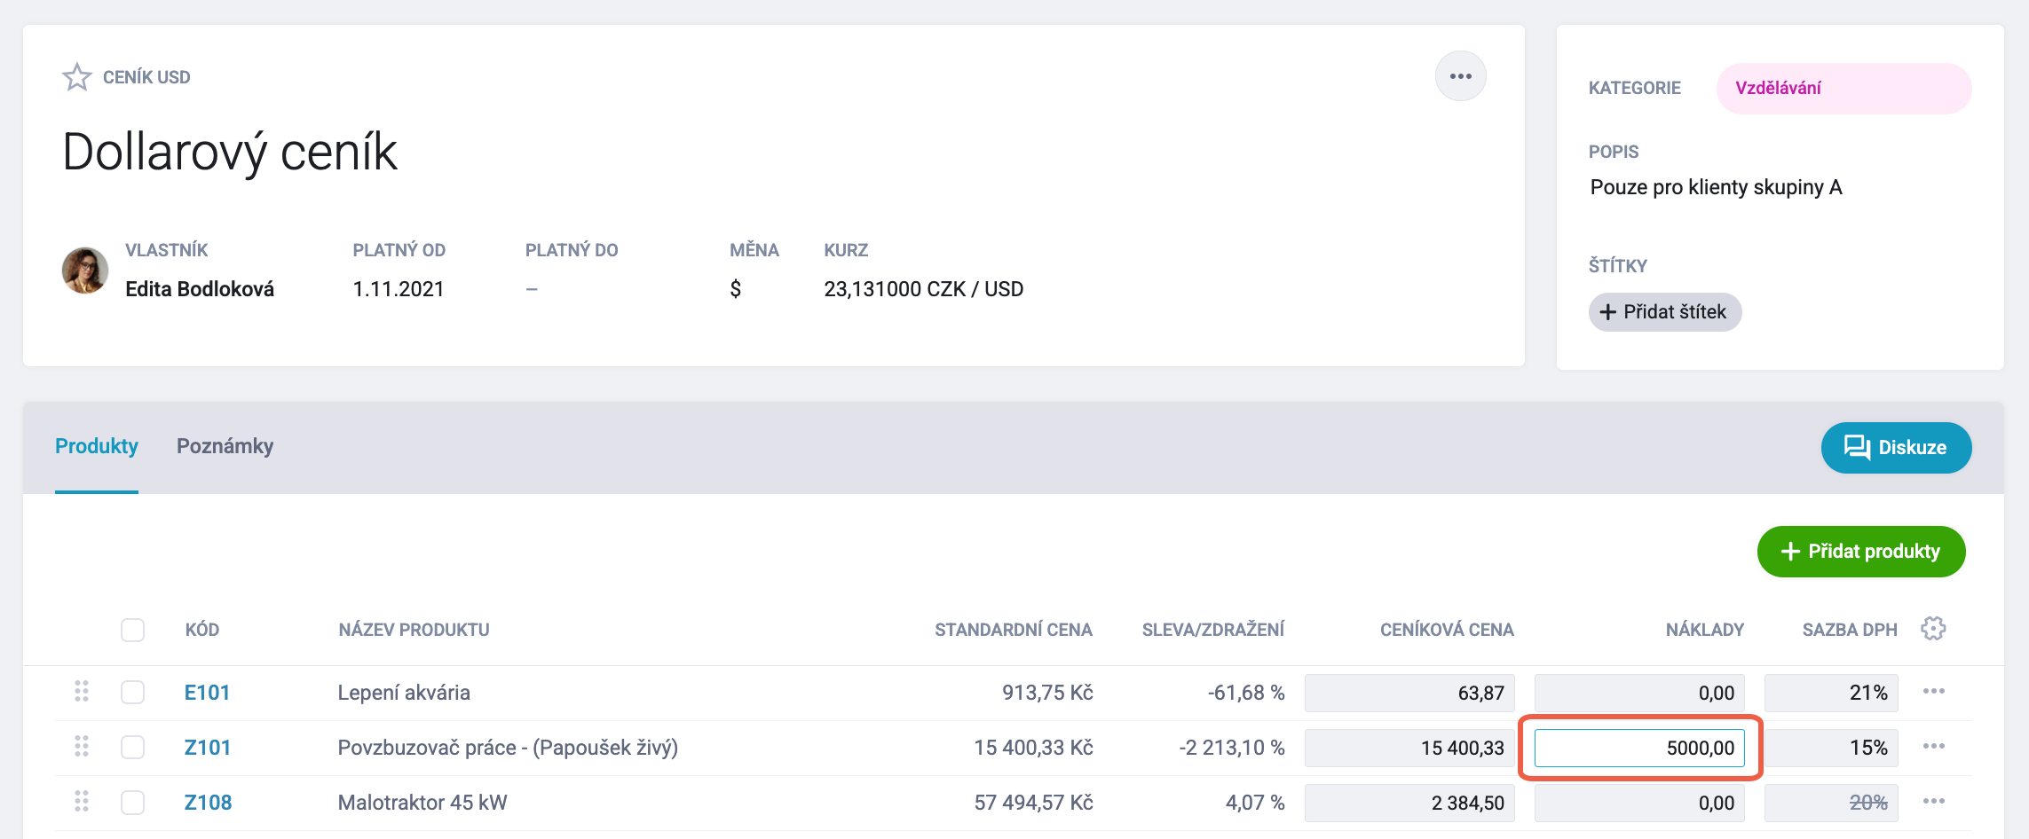Switch to the Poznámky tab
Viewport: 2029px width, 839px height.
pos(225,446)
